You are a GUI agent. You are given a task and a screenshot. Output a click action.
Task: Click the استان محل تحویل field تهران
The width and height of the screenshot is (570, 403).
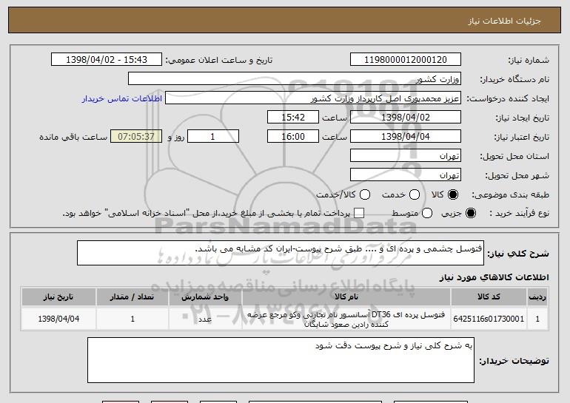pos(406,156)
